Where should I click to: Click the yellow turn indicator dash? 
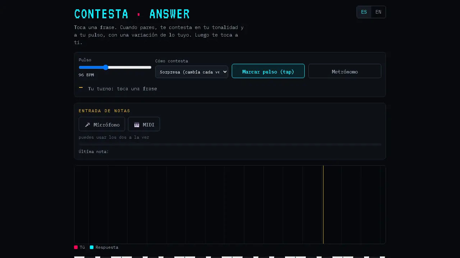(81, 87)
